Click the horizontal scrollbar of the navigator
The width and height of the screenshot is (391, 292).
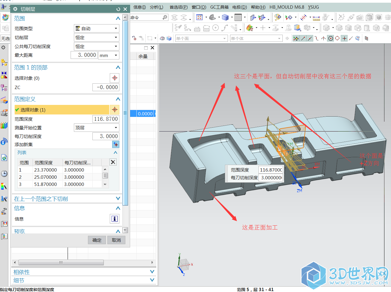tap(61, 262)
